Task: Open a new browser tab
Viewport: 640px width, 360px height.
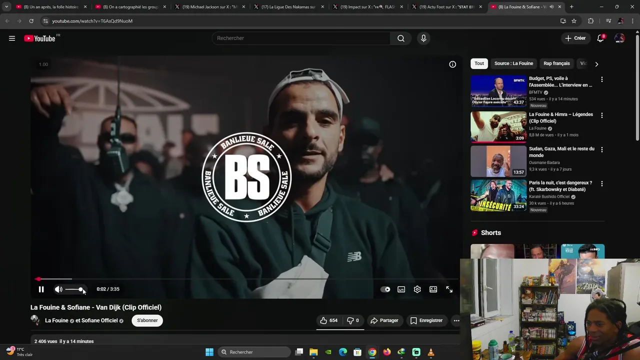Action: tap(571, 7)
